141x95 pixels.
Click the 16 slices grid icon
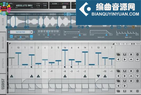11,36
